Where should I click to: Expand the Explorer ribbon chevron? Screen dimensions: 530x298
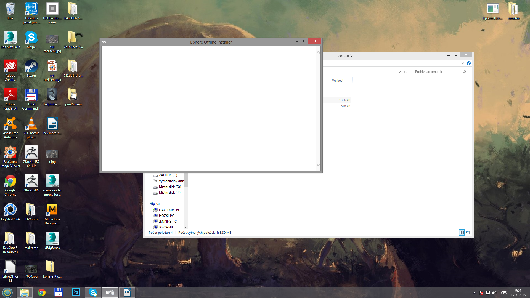point(463,63)
